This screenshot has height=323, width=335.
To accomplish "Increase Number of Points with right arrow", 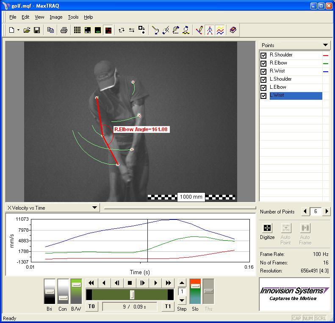I will (327, 211).
